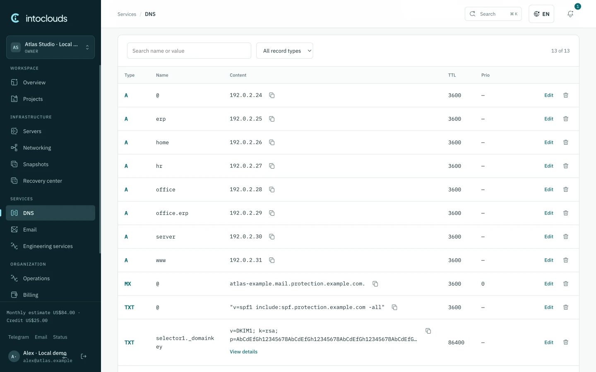Viewport: 596px width, 372px height.
Task: Open the Alex Local demo profile
Action: (x=41, y=356)
